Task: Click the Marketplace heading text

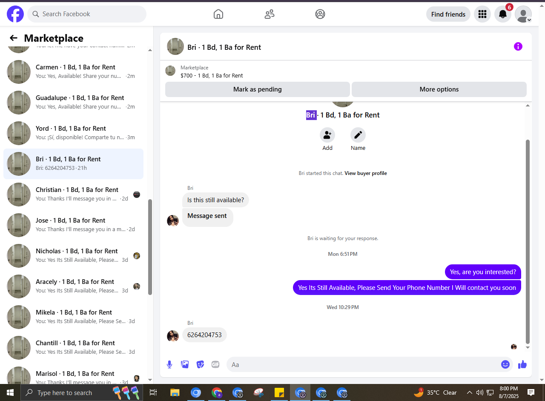Action: [x=54, y=38]
